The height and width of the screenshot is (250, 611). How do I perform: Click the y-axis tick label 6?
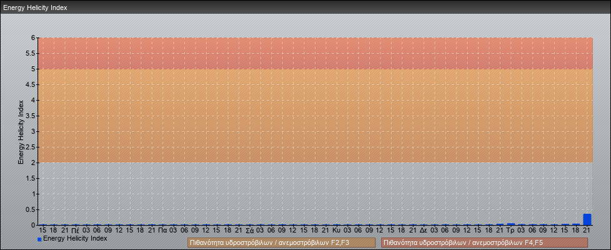(x=32, y=37)
